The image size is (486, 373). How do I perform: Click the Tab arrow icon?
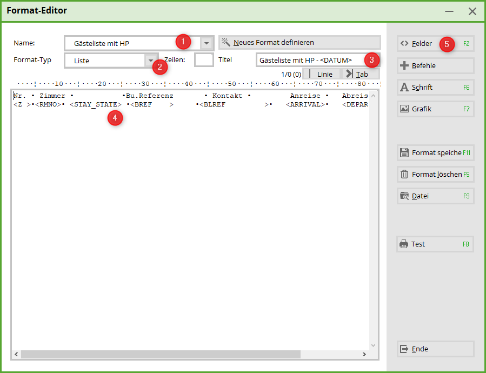point(349,74)
